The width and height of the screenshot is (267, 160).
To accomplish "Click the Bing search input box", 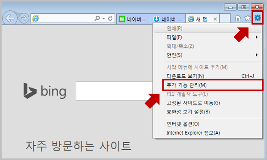I will 114,91.
